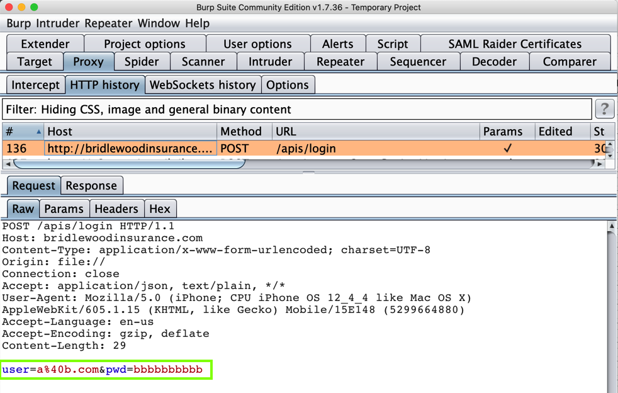Switch to the Comparer tab
Viewport: 618px width, 393px height.
point(570,62)
